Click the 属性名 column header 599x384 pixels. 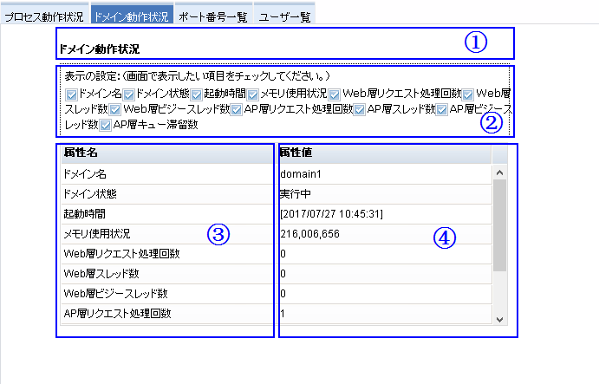(x=165, y=153)
